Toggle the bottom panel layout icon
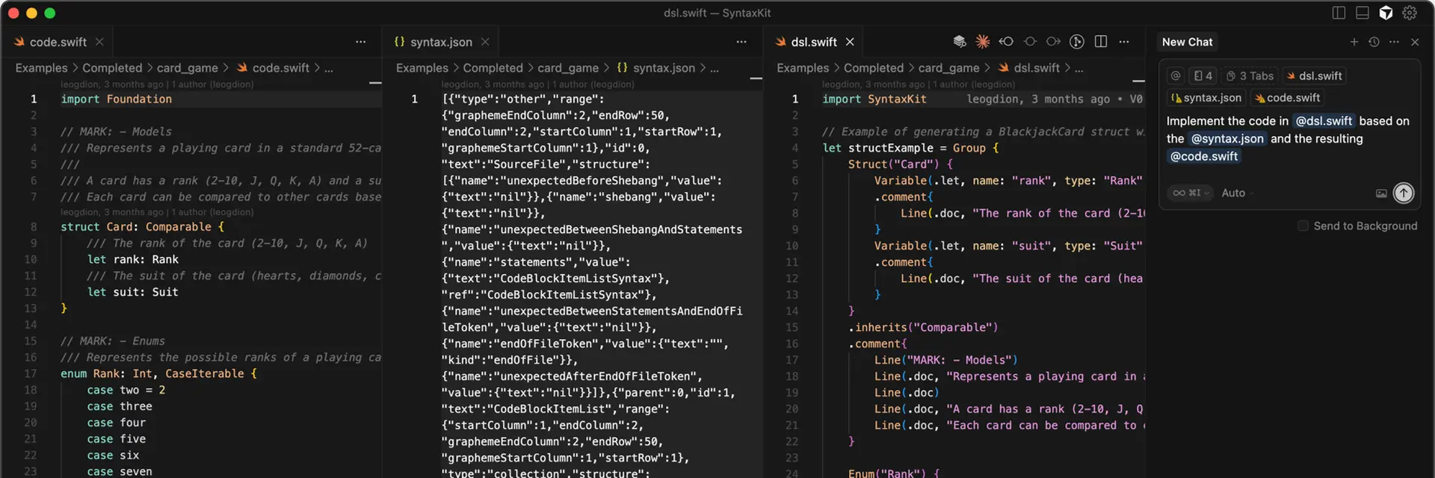The image size is (1435, 478). pyautogui.click(x=1363, y=13)
